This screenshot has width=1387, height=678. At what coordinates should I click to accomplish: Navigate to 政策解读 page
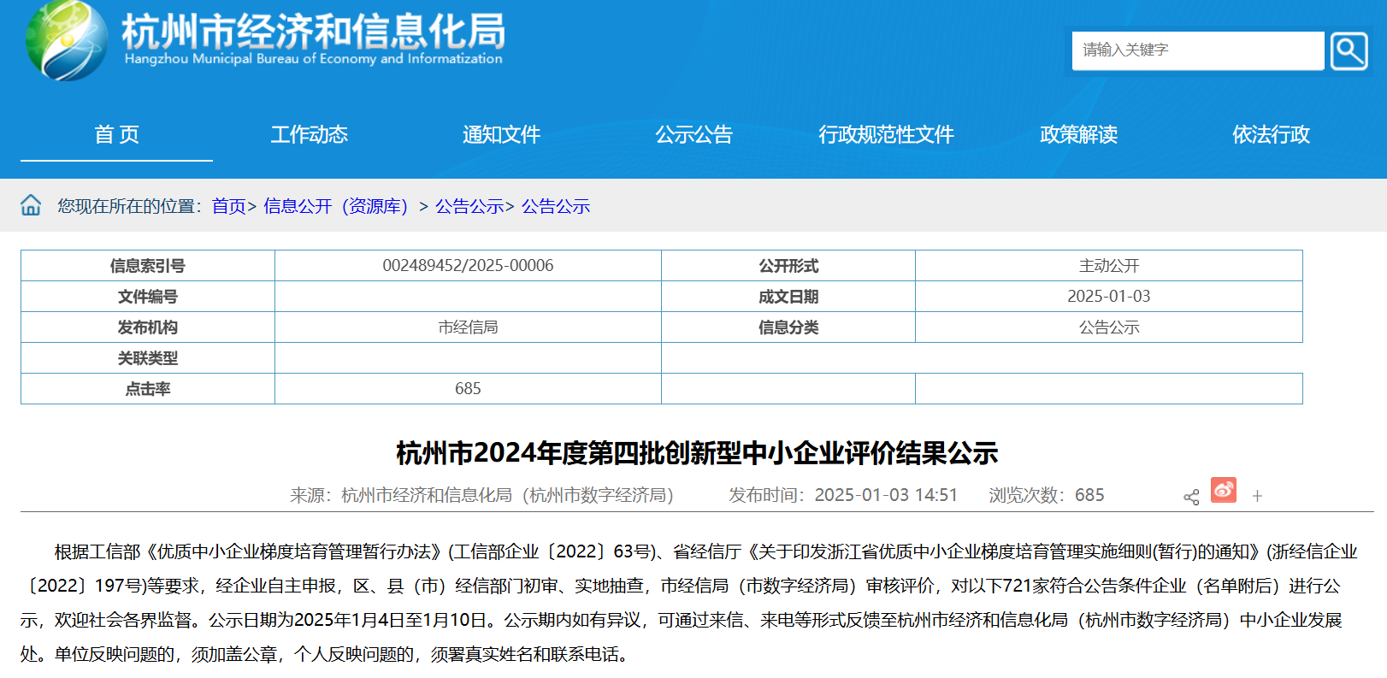click(1078, 134)
